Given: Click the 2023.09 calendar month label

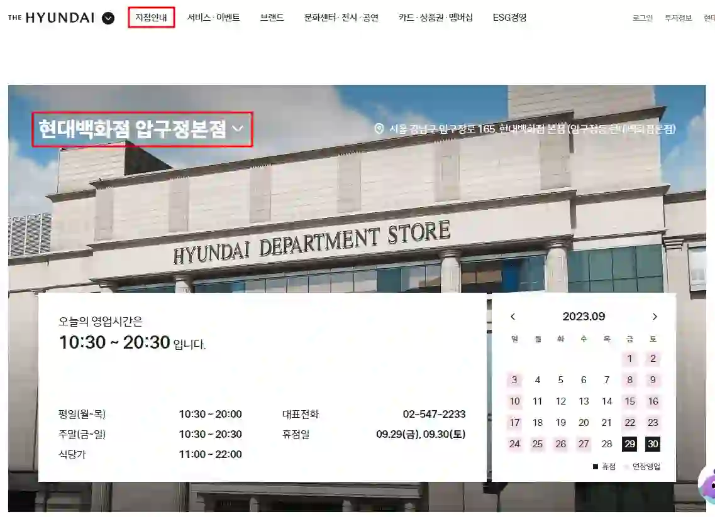Looking at the screenshot, I should click(x=584, y=316).
